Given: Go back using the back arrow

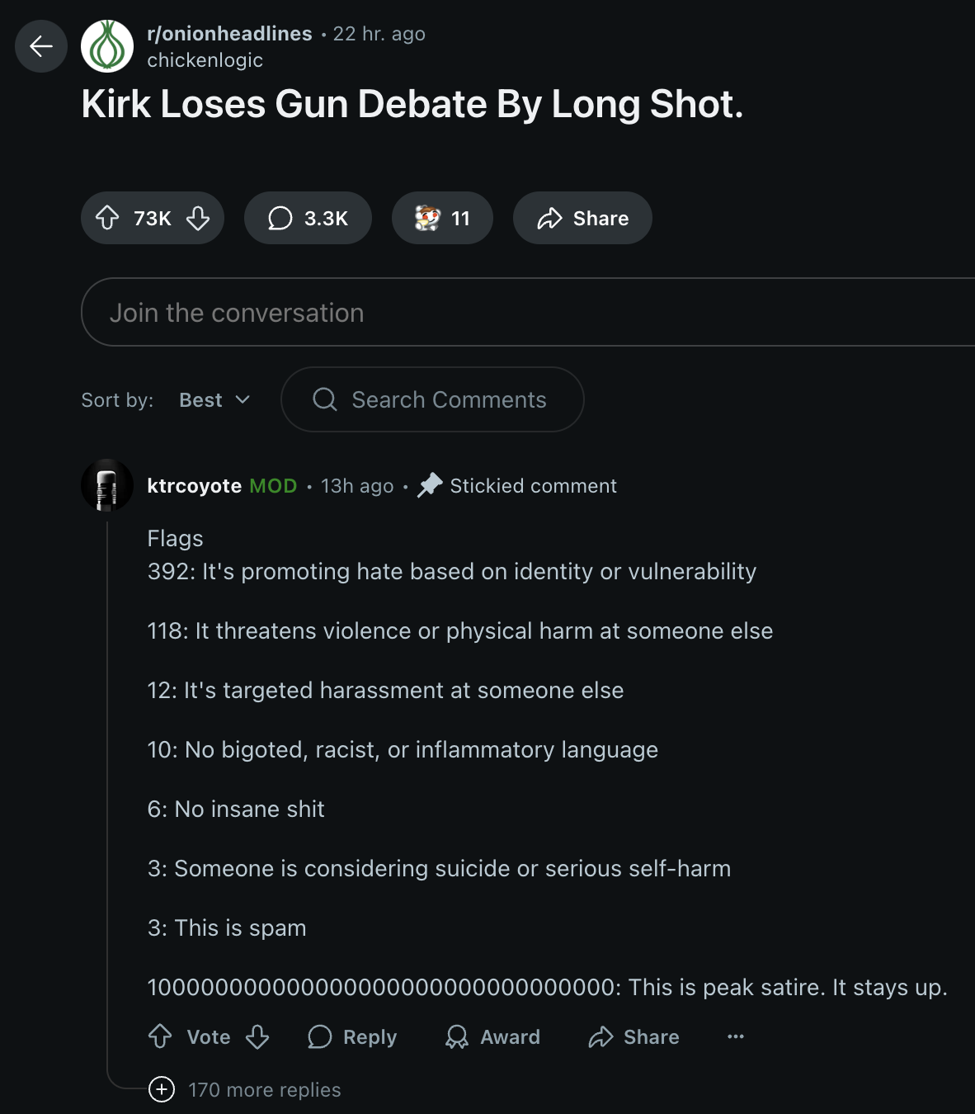Looking at the screenshot, I should pyautogui.click(x=41, y=46).
